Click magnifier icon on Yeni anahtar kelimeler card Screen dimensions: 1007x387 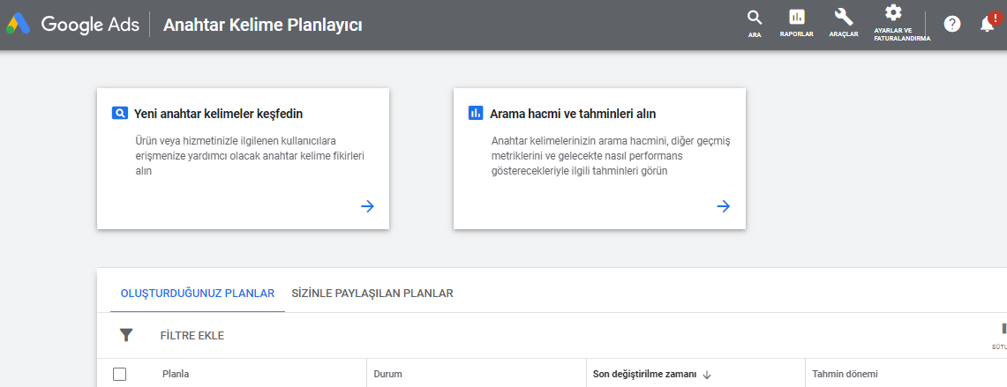[120, 114]
